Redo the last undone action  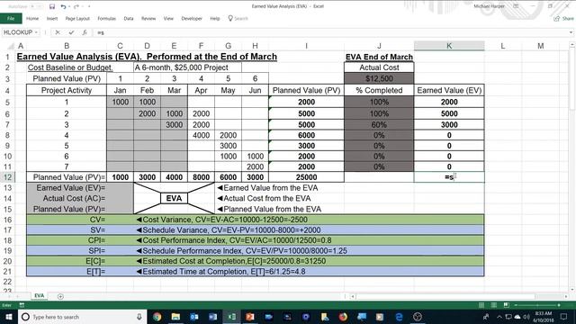pyautogui.click(x=76, y=6)
